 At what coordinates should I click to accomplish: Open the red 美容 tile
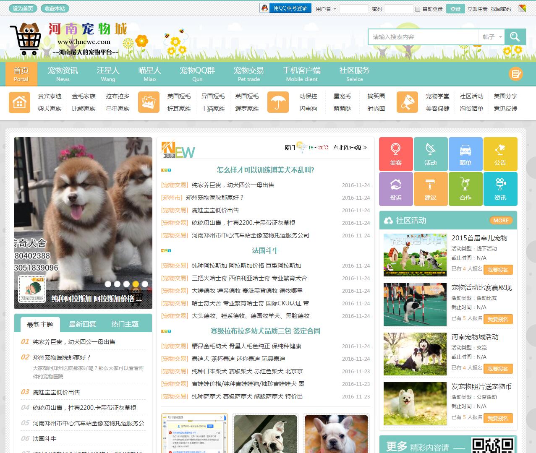396,154
